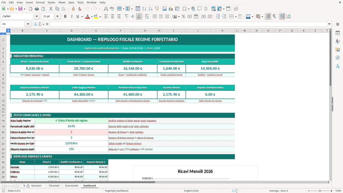Insert special character Omega icon

click(185, 9)
